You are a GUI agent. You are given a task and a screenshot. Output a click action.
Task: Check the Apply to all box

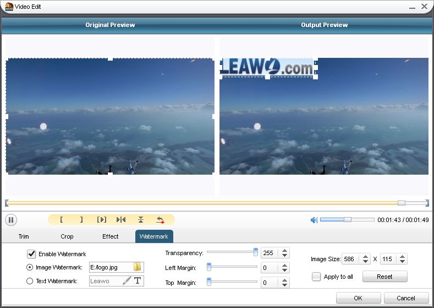(316, 277)
